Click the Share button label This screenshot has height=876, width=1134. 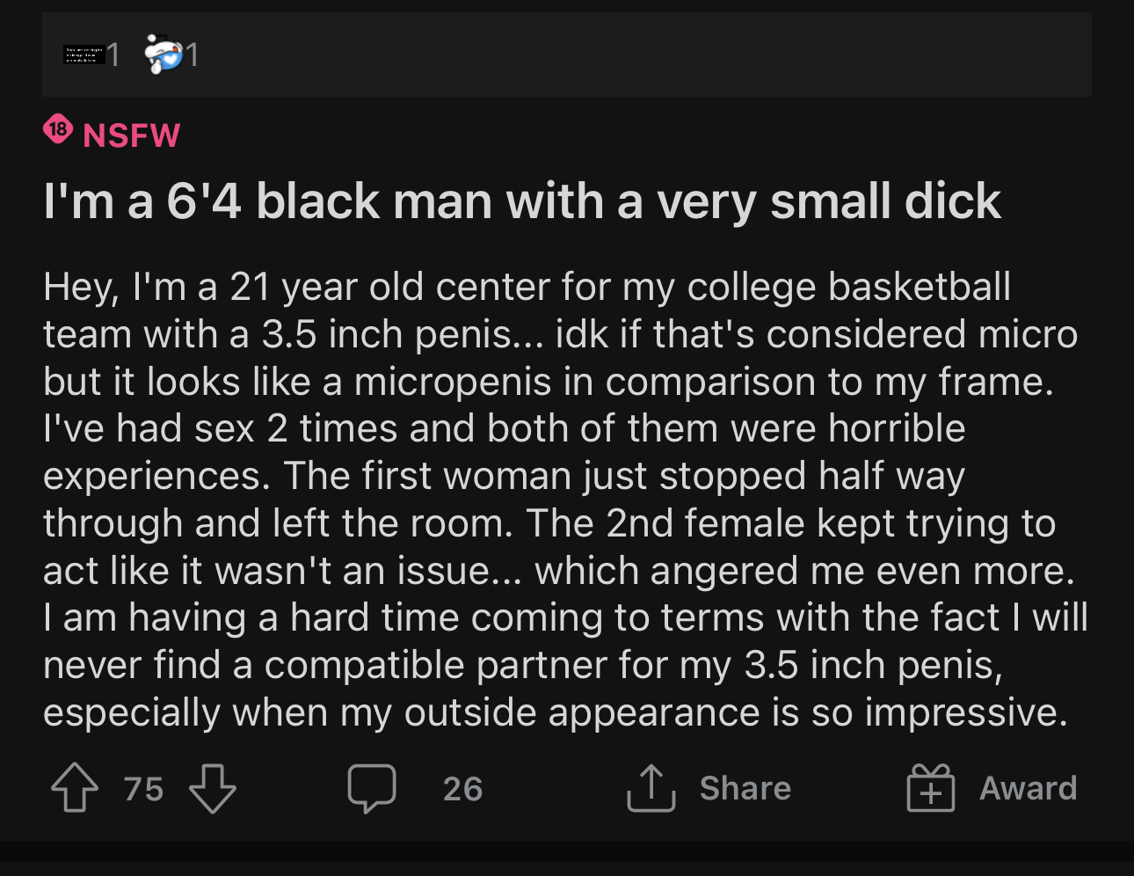(x=745, y=788)
